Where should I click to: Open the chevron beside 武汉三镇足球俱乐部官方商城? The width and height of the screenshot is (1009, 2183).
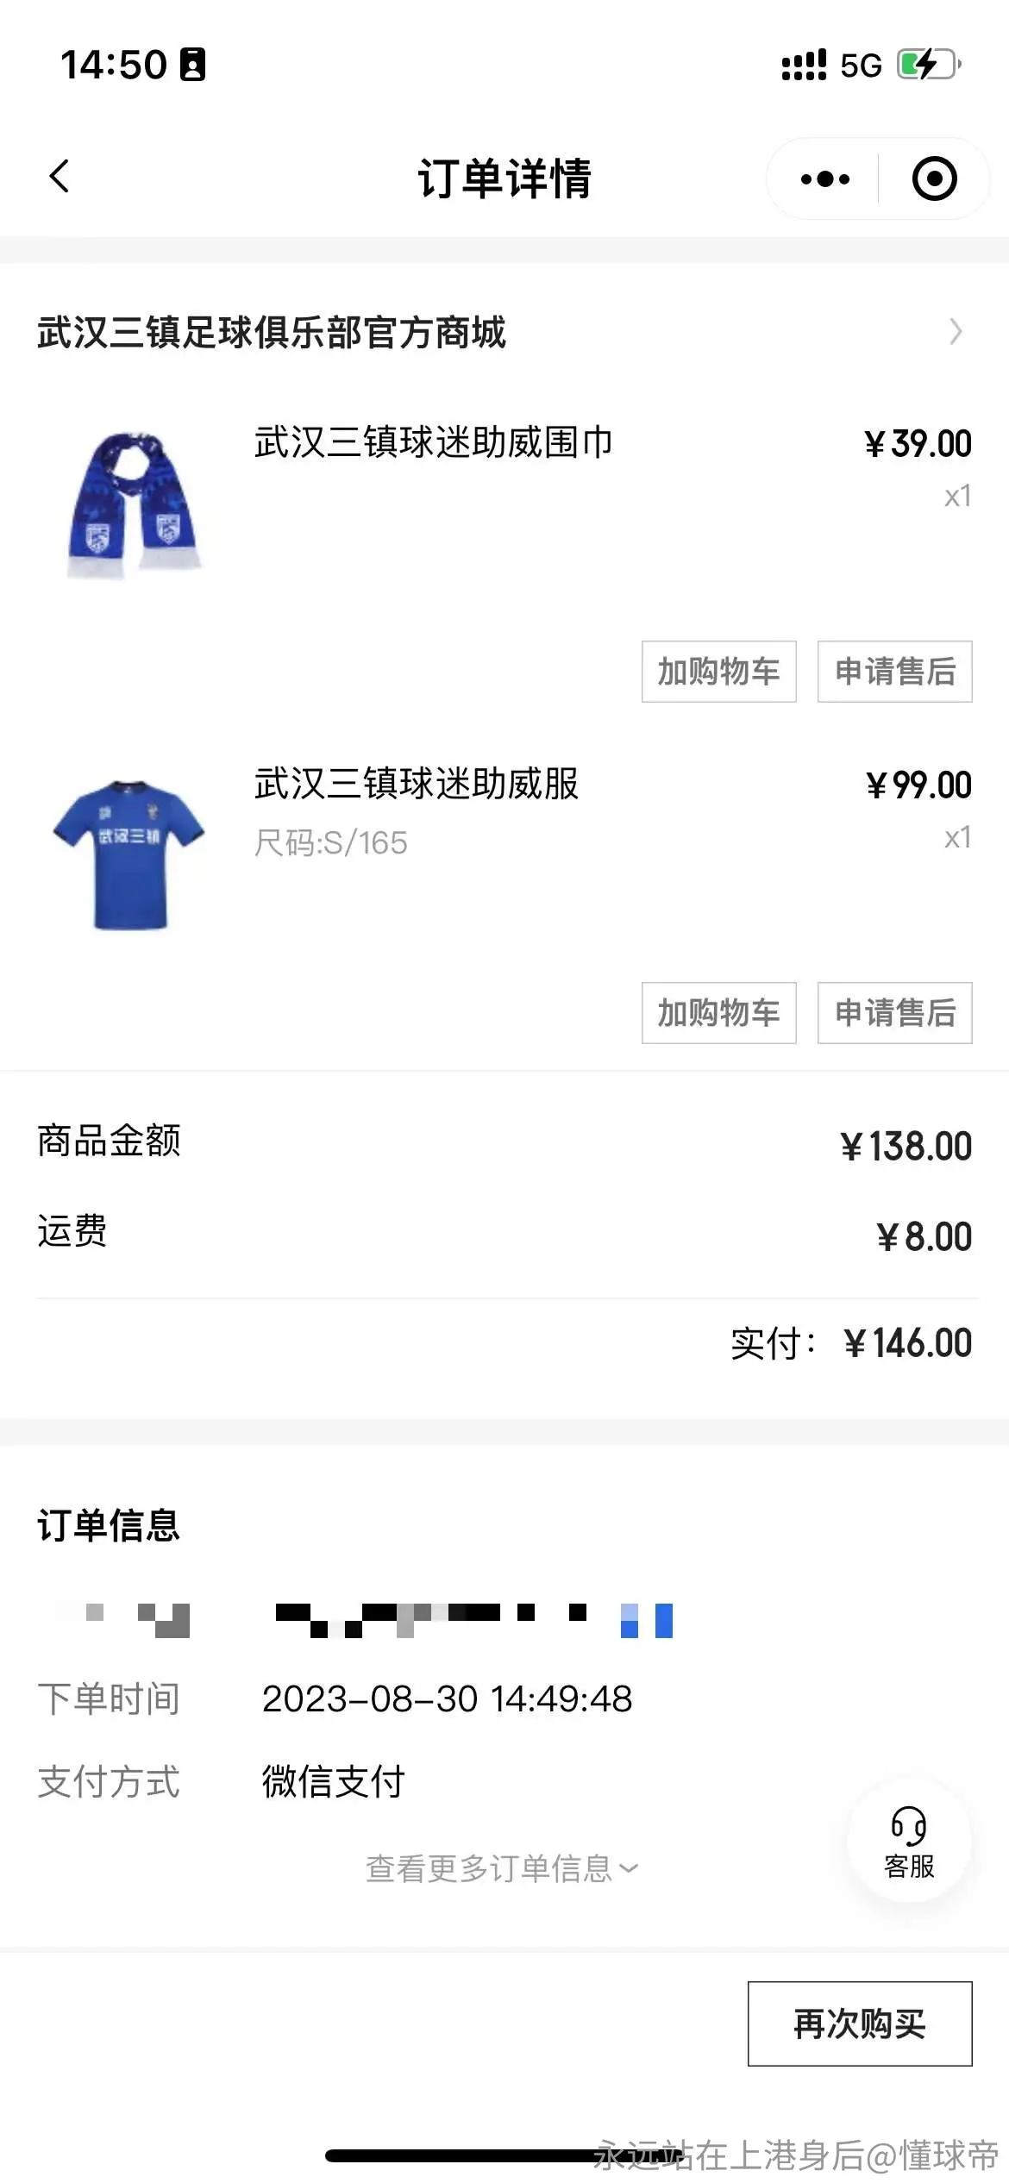click(x=956, y=332)
